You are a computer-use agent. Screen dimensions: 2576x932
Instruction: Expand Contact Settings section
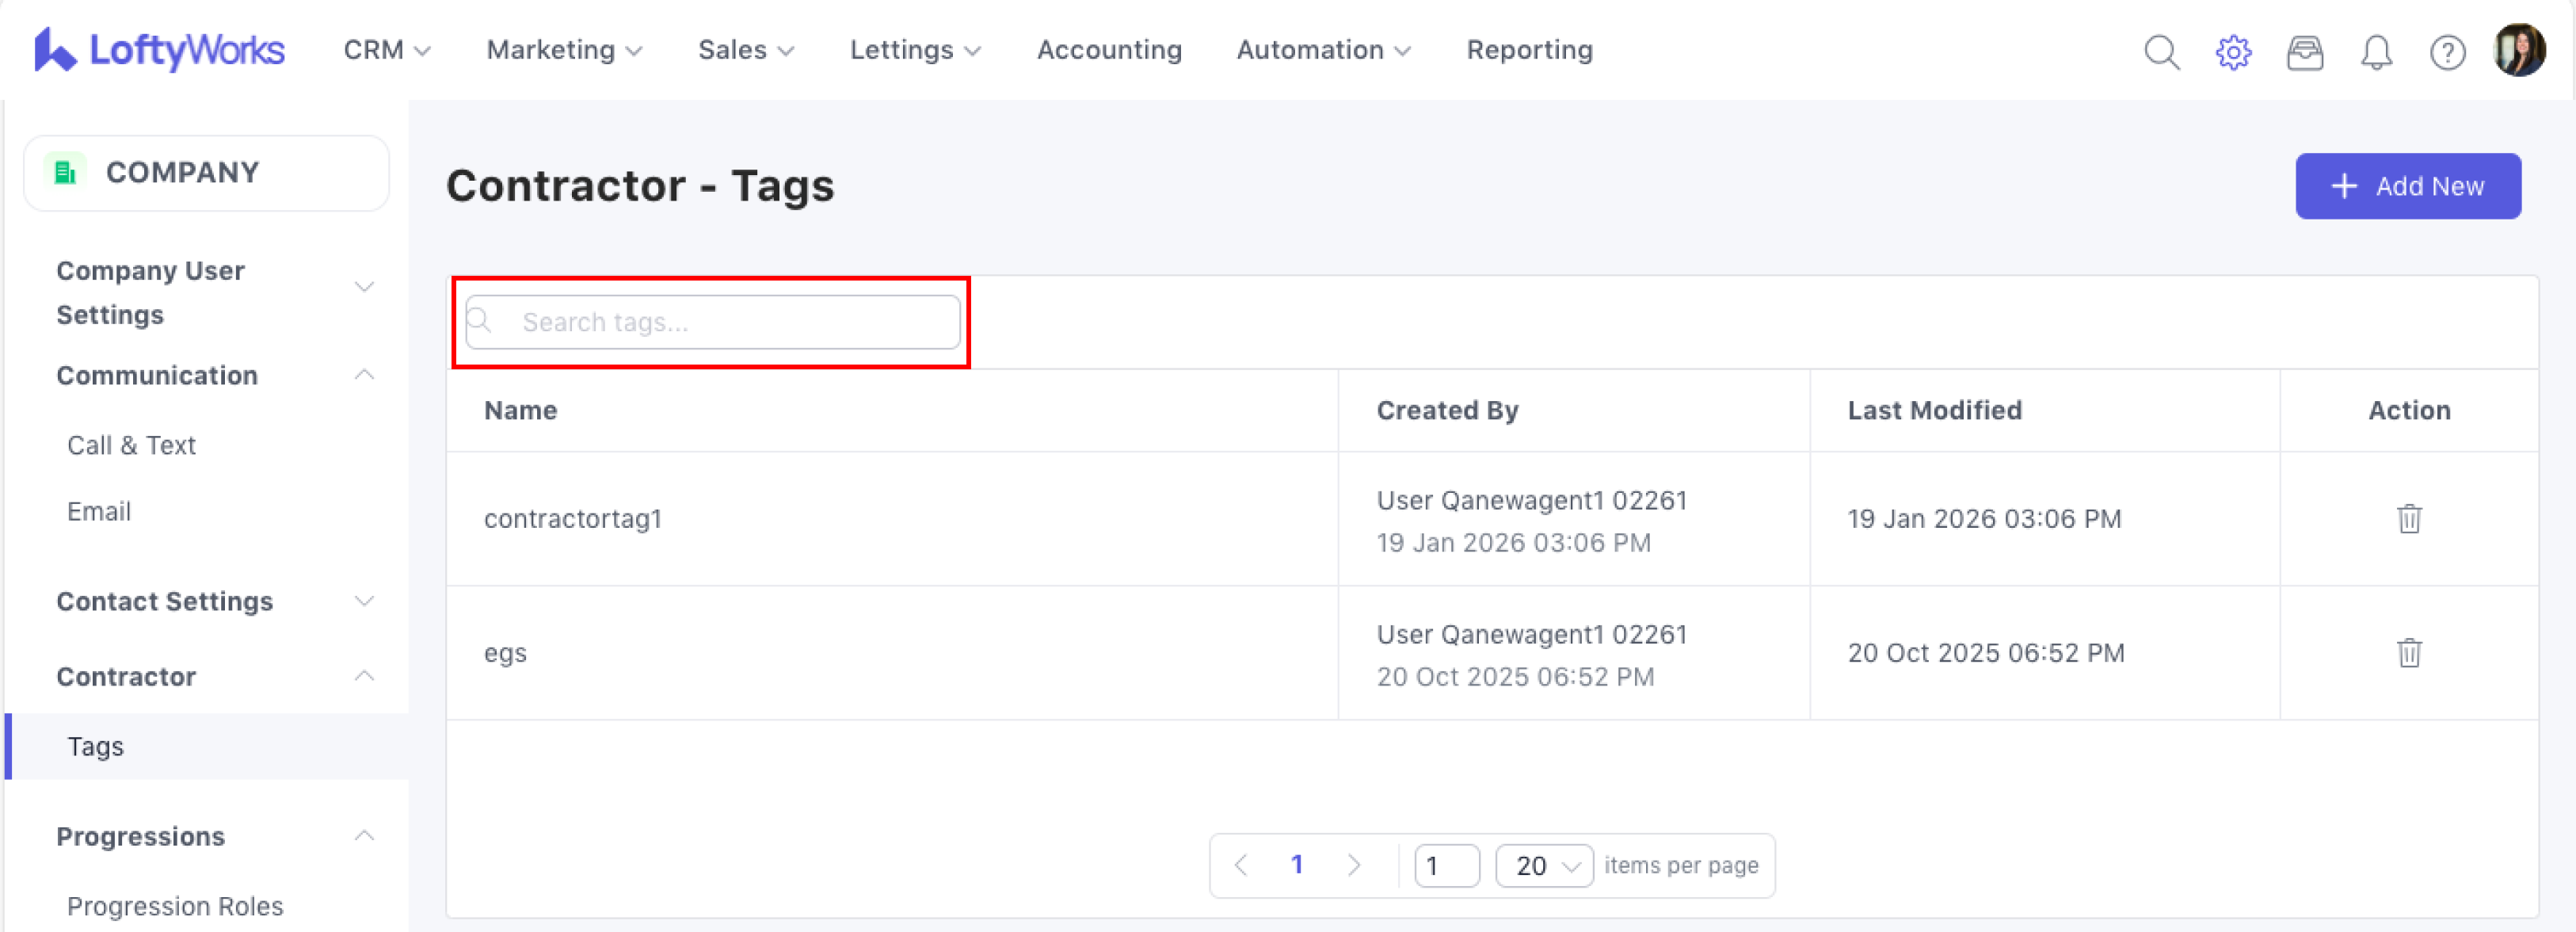coord(364,601)
